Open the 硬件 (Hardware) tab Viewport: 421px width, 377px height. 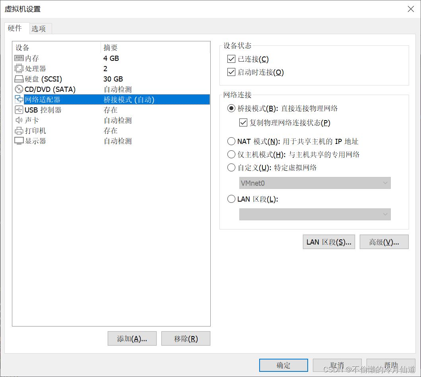15,28
